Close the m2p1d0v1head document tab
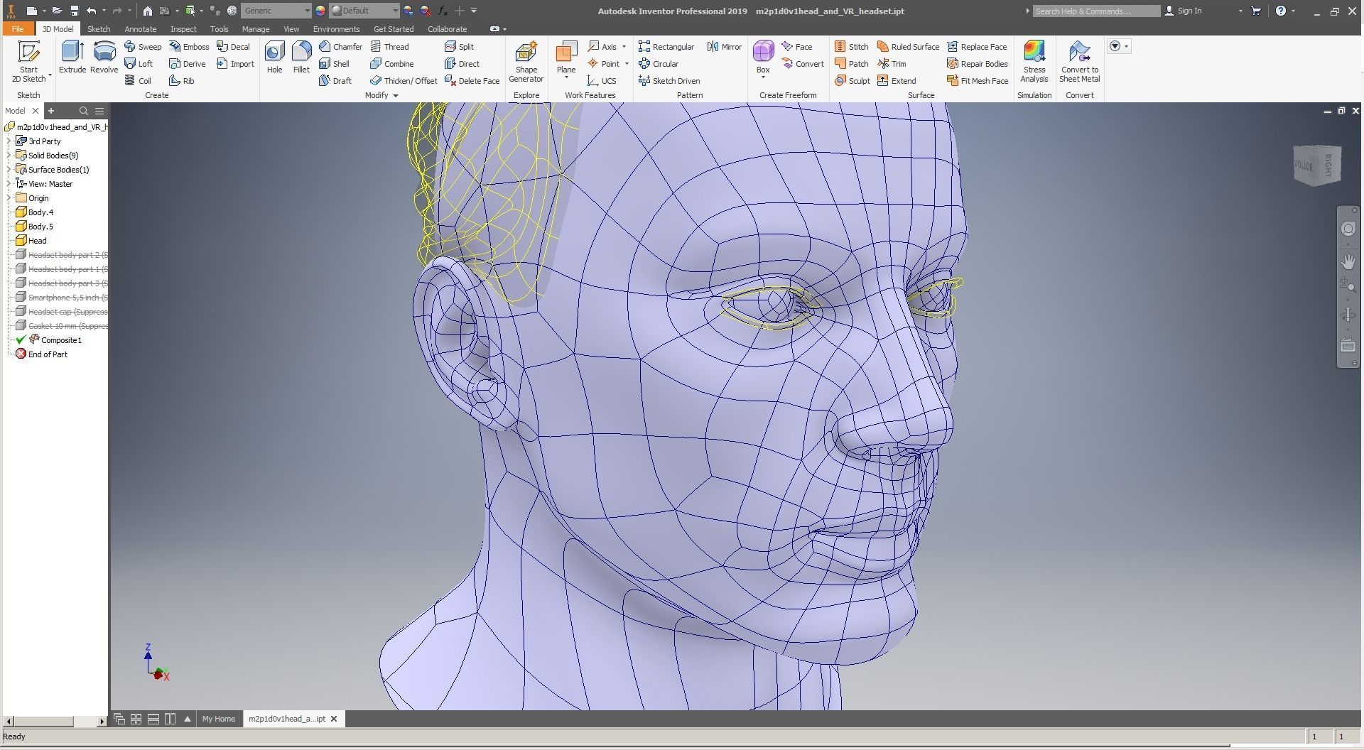The width and height of the screenshot is (1364, 750). [x=334, y=719]
